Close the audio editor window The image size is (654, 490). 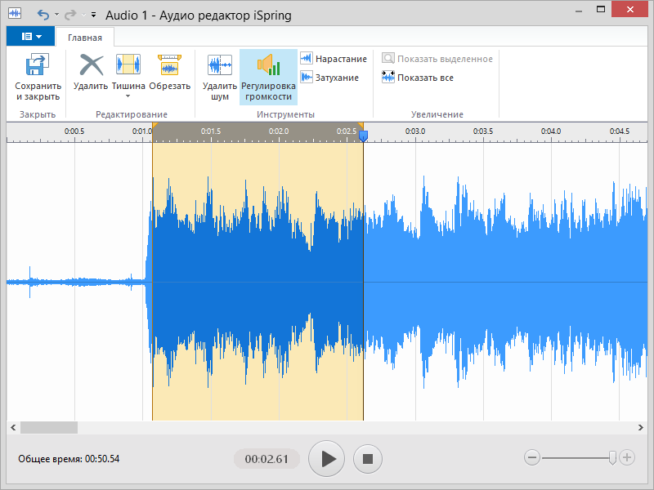click(x=629, y=9)
